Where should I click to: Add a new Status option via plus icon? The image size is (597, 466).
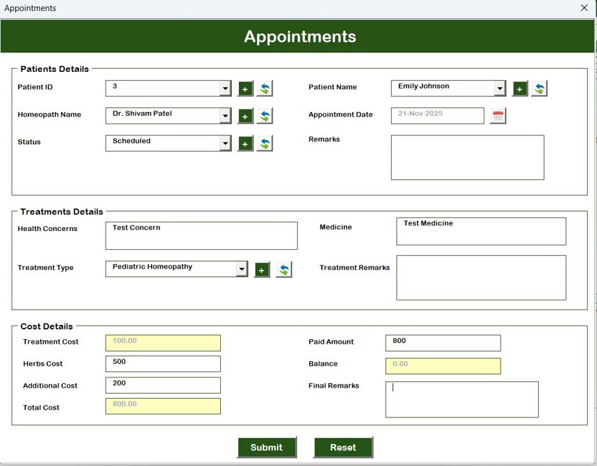[245, 143]
